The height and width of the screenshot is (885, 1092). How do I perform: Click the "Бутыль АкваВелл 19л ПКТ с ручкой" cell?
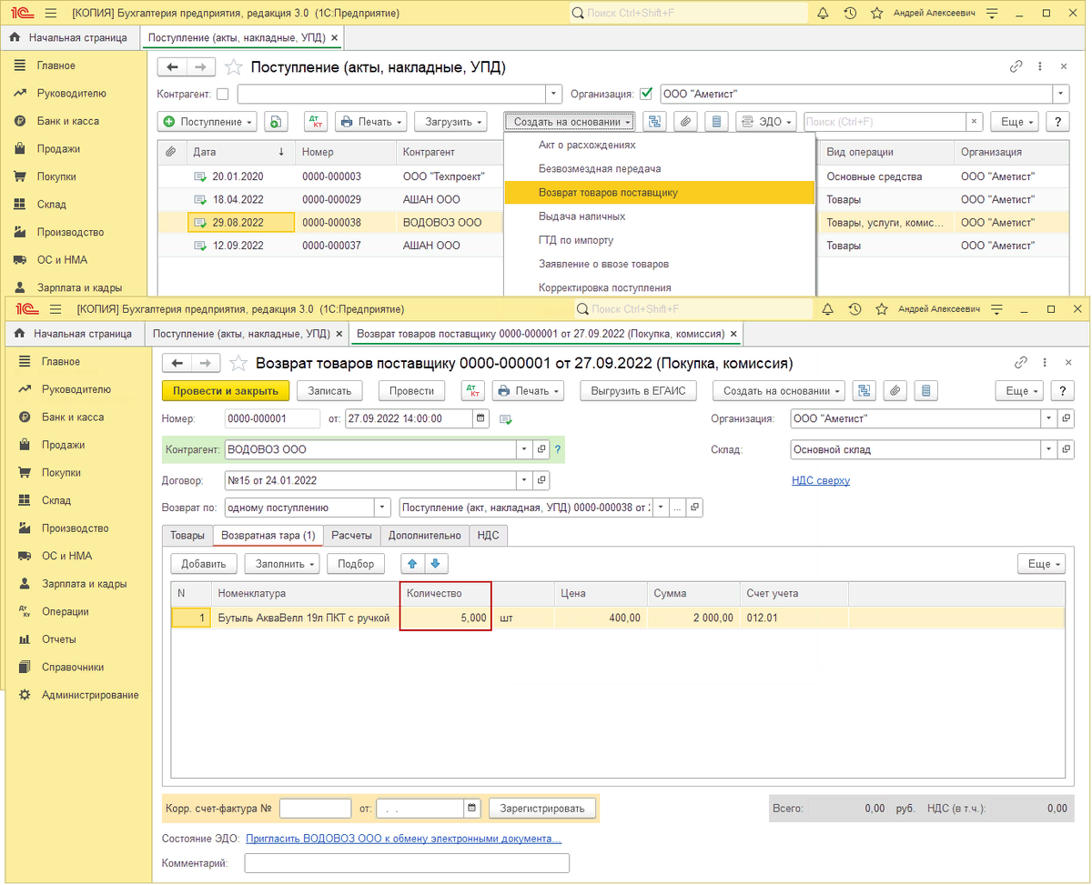[305, 618]
